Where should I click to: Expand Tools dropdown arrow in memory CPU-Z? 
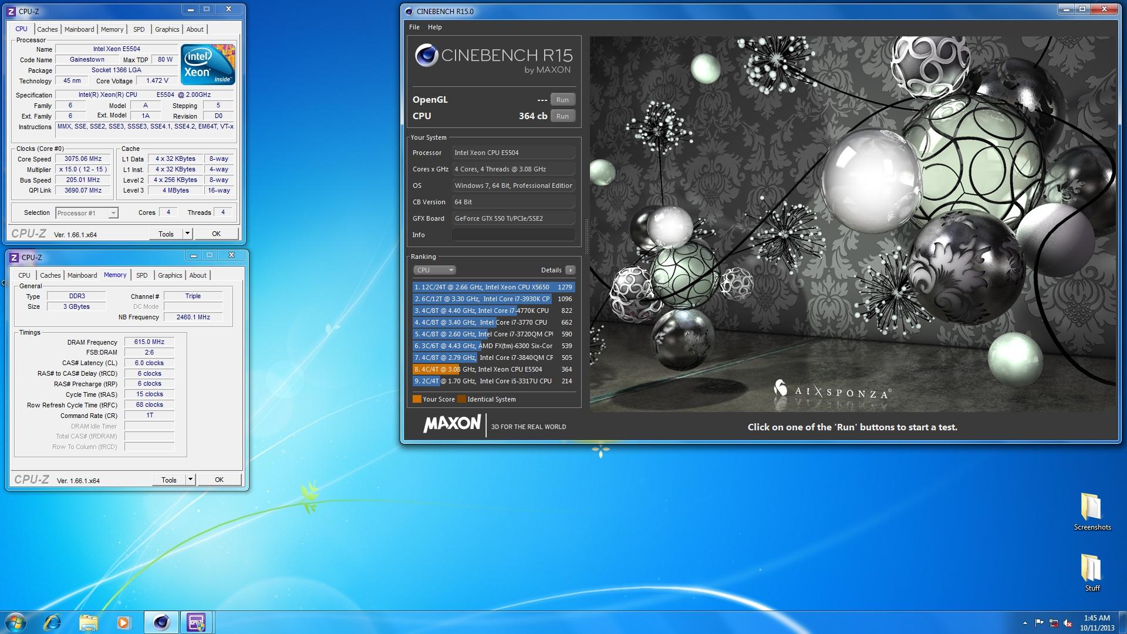coord(190,480)
